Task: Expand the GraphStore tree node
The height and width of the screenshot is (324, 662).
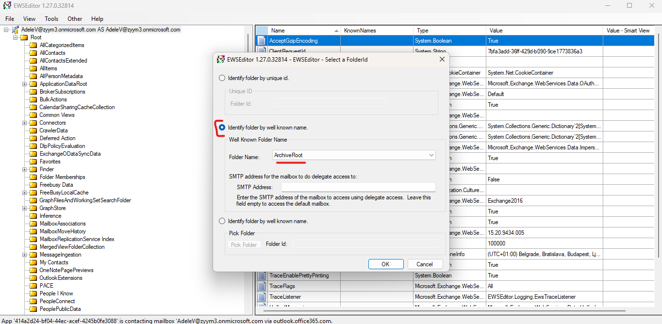Action: point(24,208)
